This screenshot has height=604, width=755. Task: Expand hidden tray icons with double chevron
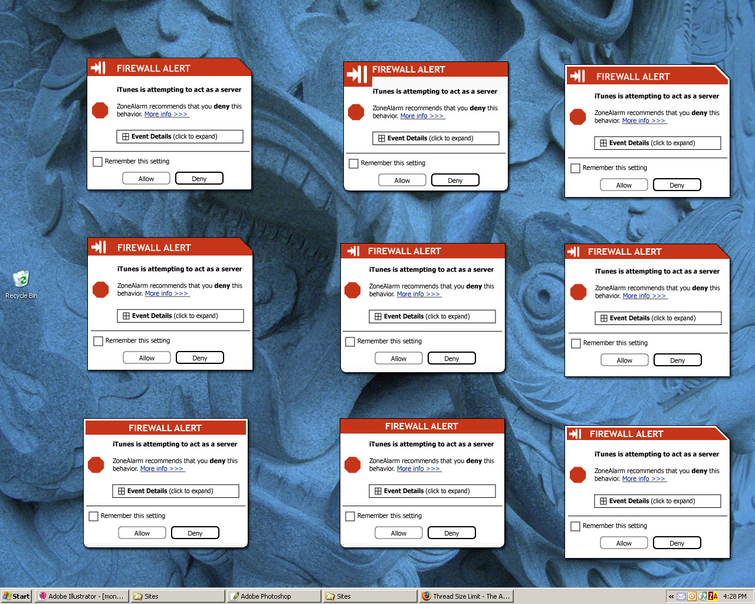click(671, 596)
